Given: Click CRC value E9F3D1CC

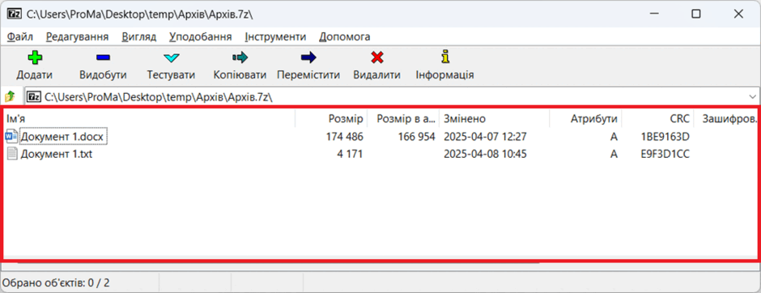Looking at the screenshot, I should [665, 155].
